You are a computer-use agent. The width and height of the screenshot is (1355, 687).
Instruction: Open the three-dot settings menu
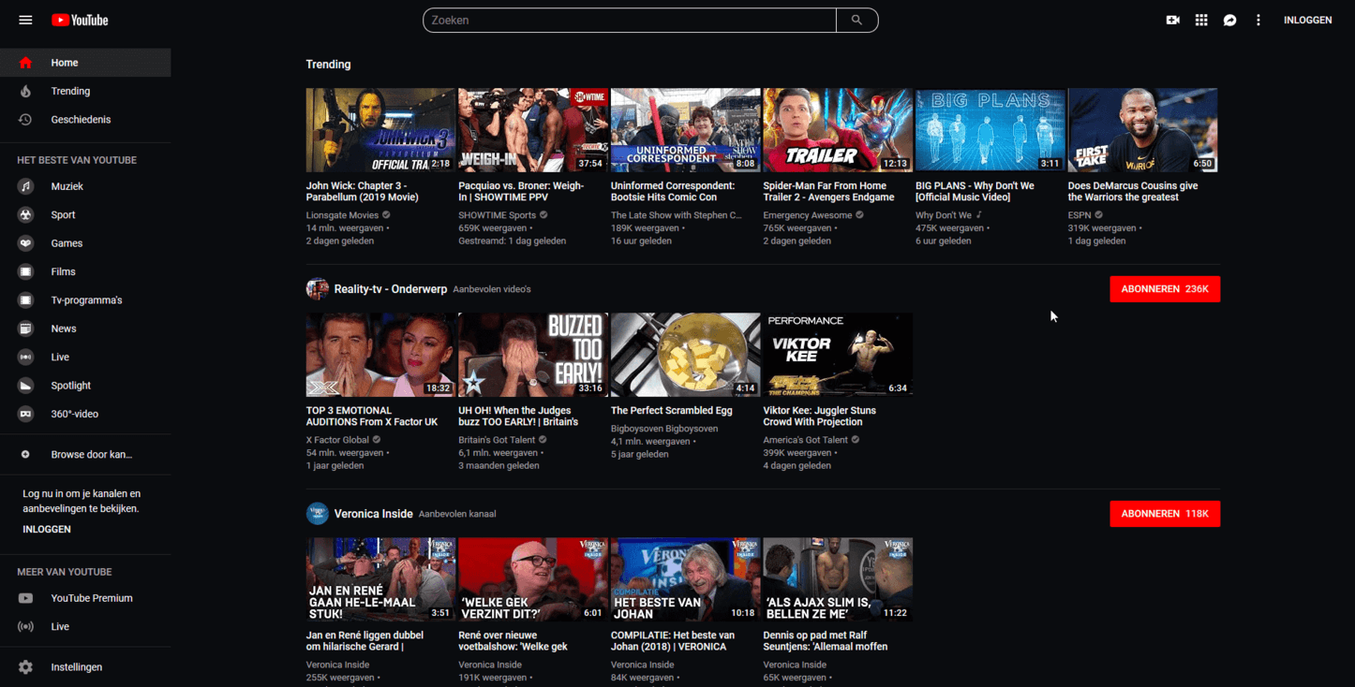(x=1258, y=20)
